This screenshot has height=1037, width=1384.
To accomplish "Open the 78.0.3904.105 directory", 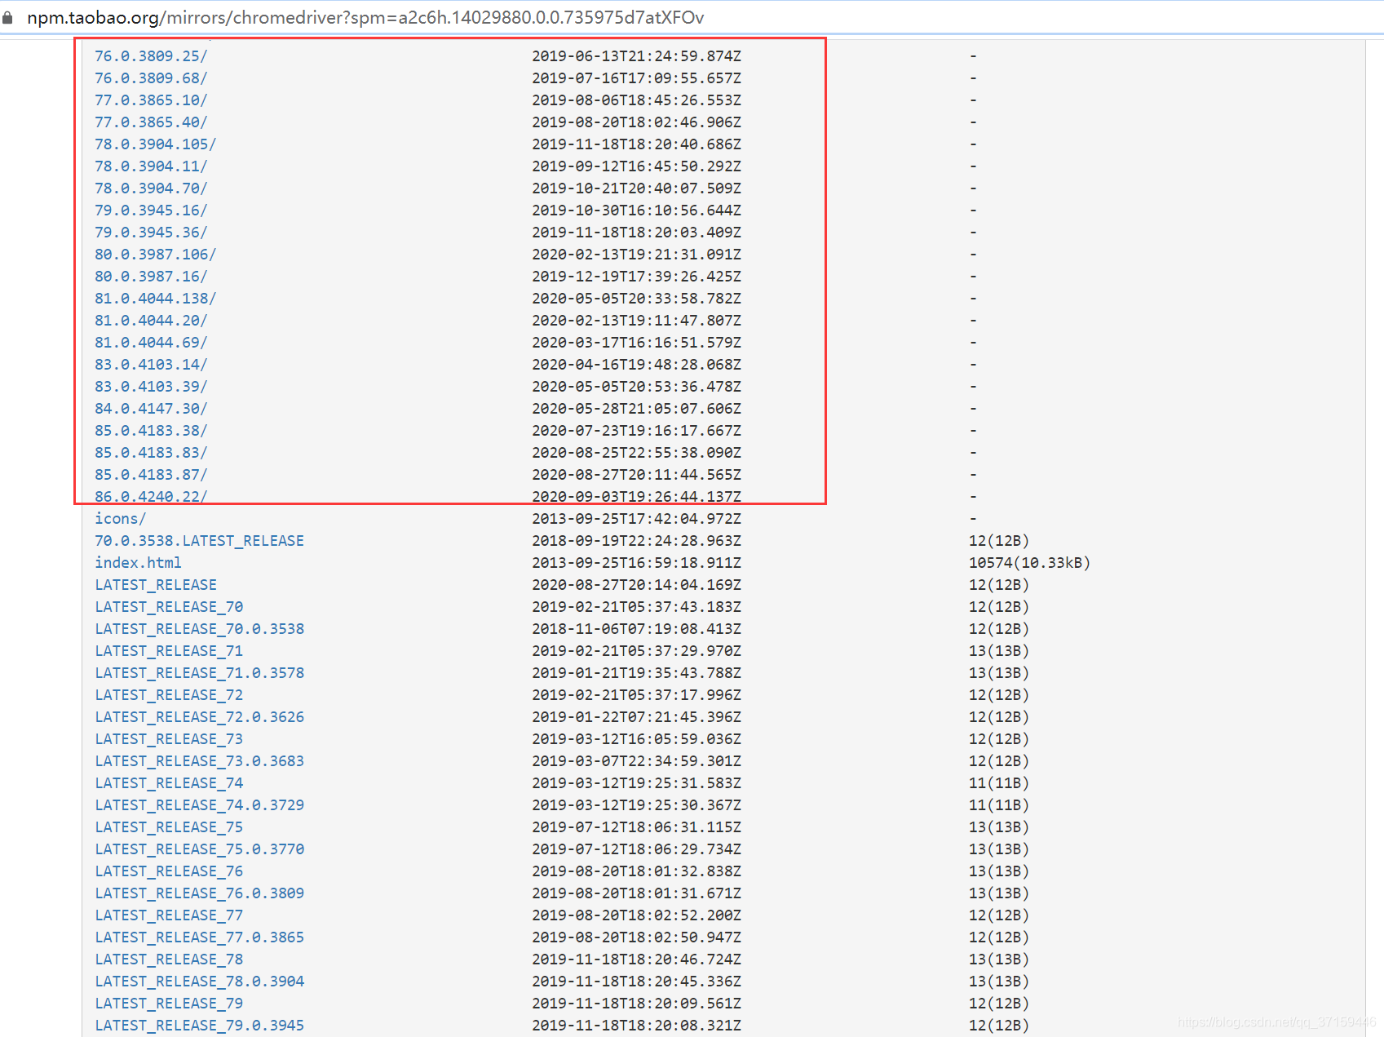I will coord(154,144).
